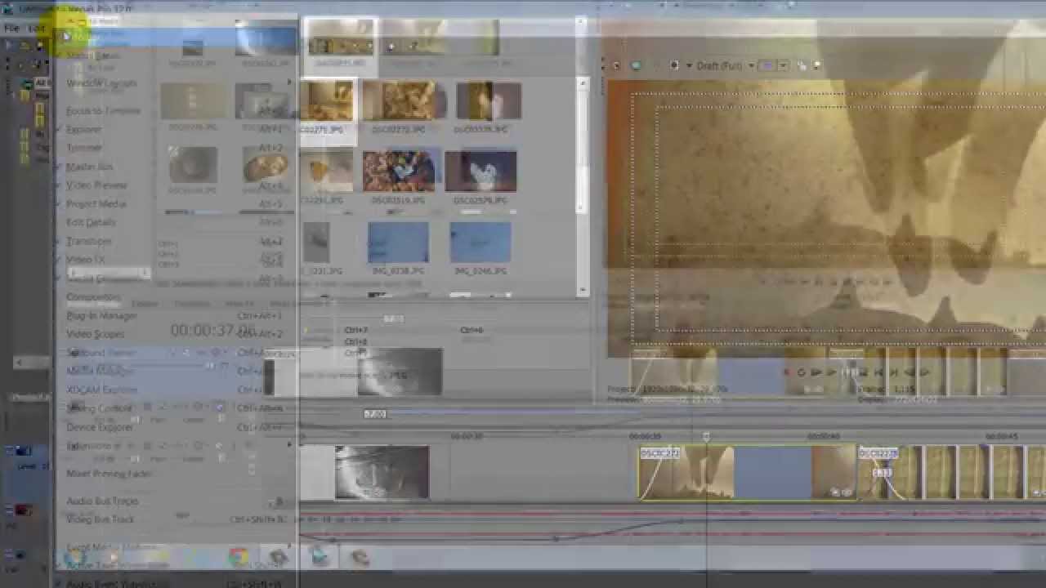Select Audio Bus Tracks menu entry
The image size is (1046, 588).
(102, 501)
